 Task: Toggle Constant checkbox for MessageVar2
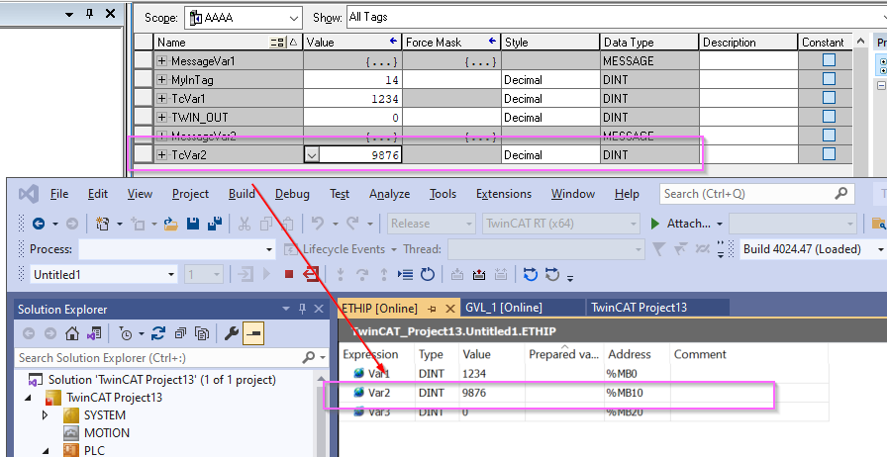pyautogui.click(x=829, y=136)
